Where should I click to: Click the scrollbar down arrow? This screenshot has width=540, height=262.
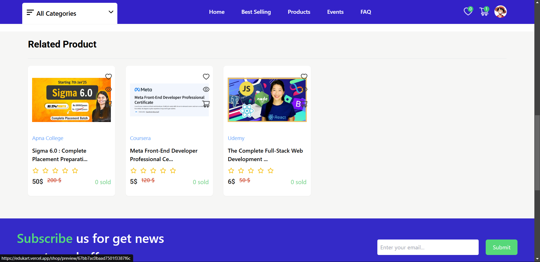tap(537, 259)
